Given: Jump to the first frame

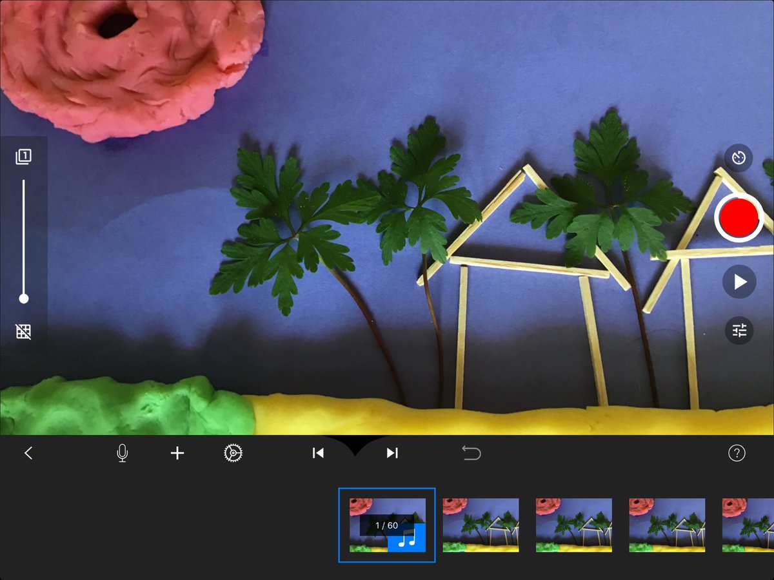Looking at the screenshot, I should (x=318, y=453).
